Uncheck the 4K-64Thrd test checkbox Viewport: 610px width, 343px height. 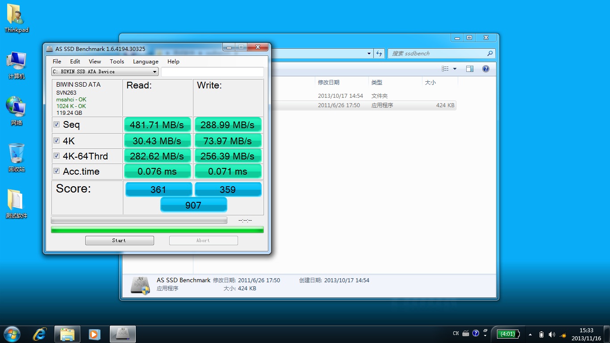point(57,156)
